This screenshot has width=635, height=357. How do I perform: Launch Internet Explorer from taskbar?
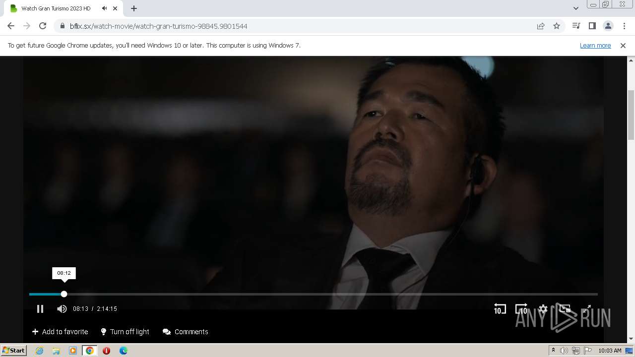point(39,351)
